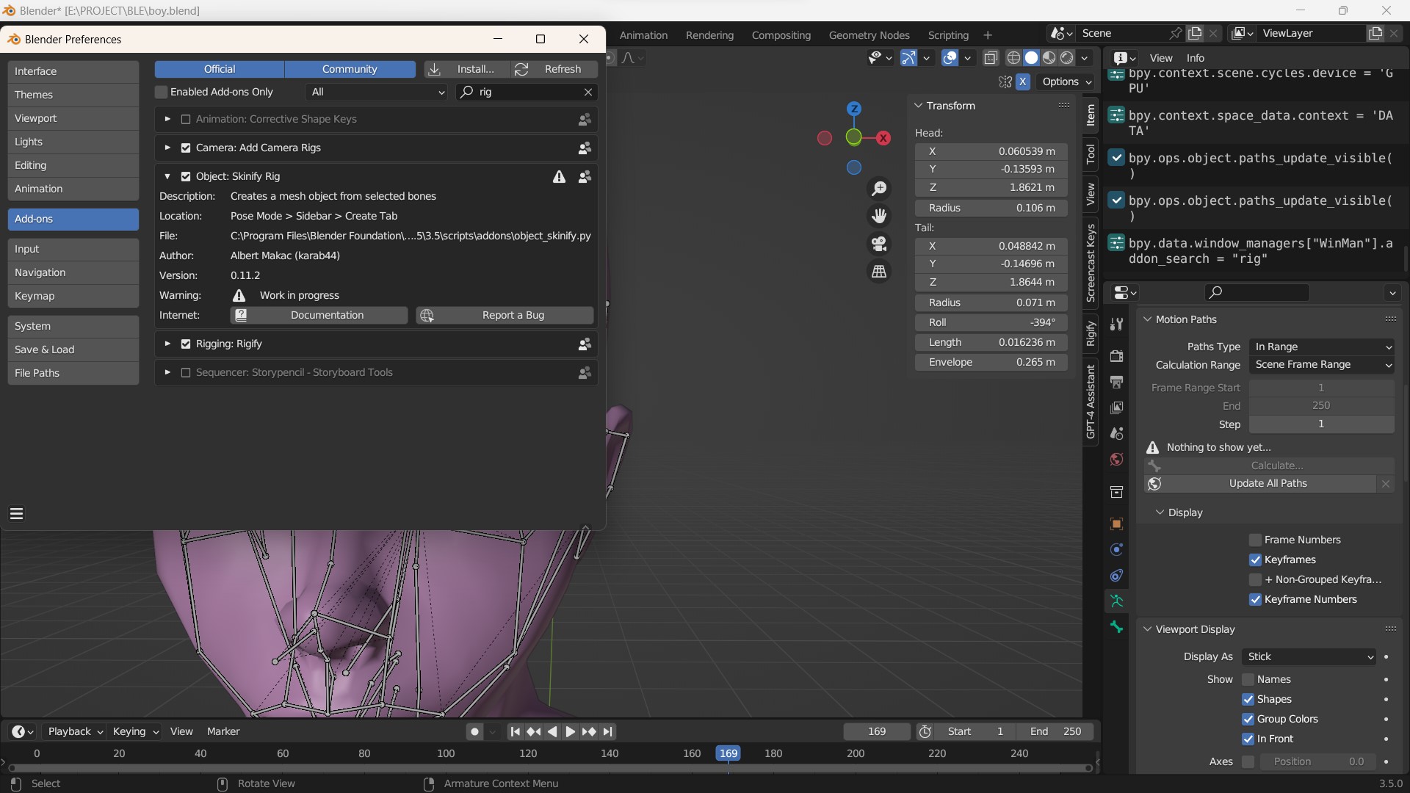
Task: Open Physics properties tab icon
Action: (1117, 550)
